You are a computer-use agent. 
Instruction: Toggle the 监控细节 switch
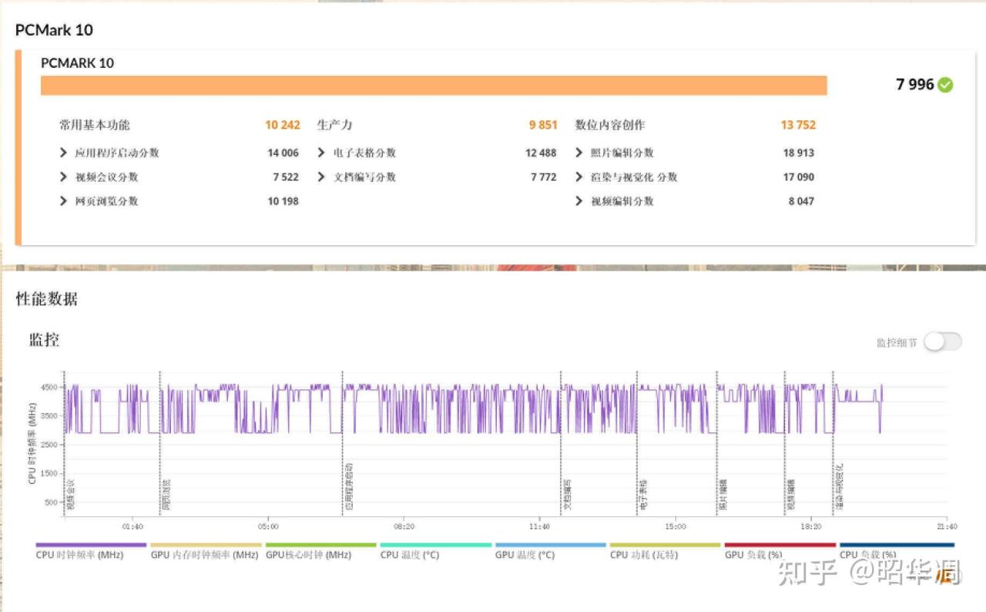943,342
